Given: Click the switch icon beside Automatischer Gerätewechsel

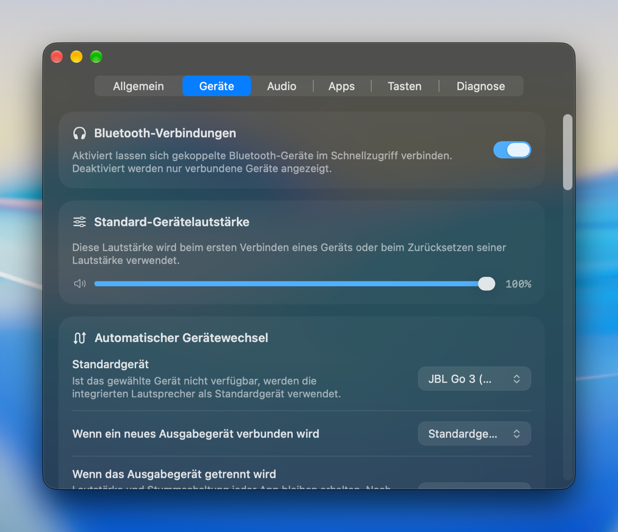Looking at the screenshot, I should pyautogui.click(x=79, y=338).
